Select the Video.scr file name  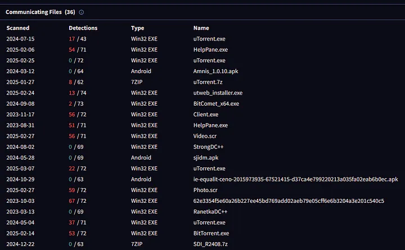tap(205, 136)
